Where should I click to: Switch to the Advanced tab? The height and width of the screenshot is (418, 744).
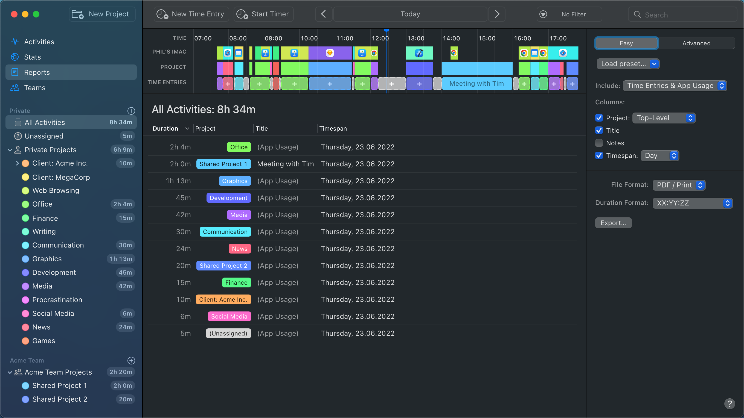pos(696,43)
